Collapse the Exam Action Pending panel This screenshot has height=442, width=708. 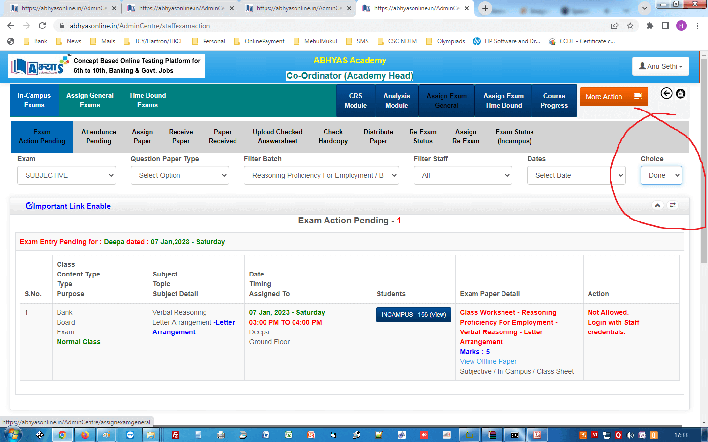(x=657, y=205)
